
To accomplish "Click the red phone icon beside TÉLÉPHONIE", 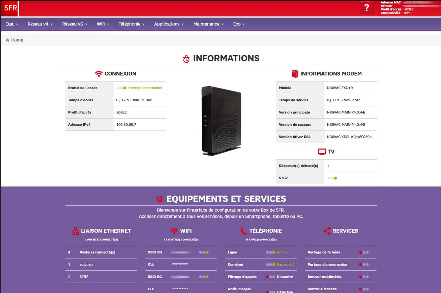I will coord(243,231).
